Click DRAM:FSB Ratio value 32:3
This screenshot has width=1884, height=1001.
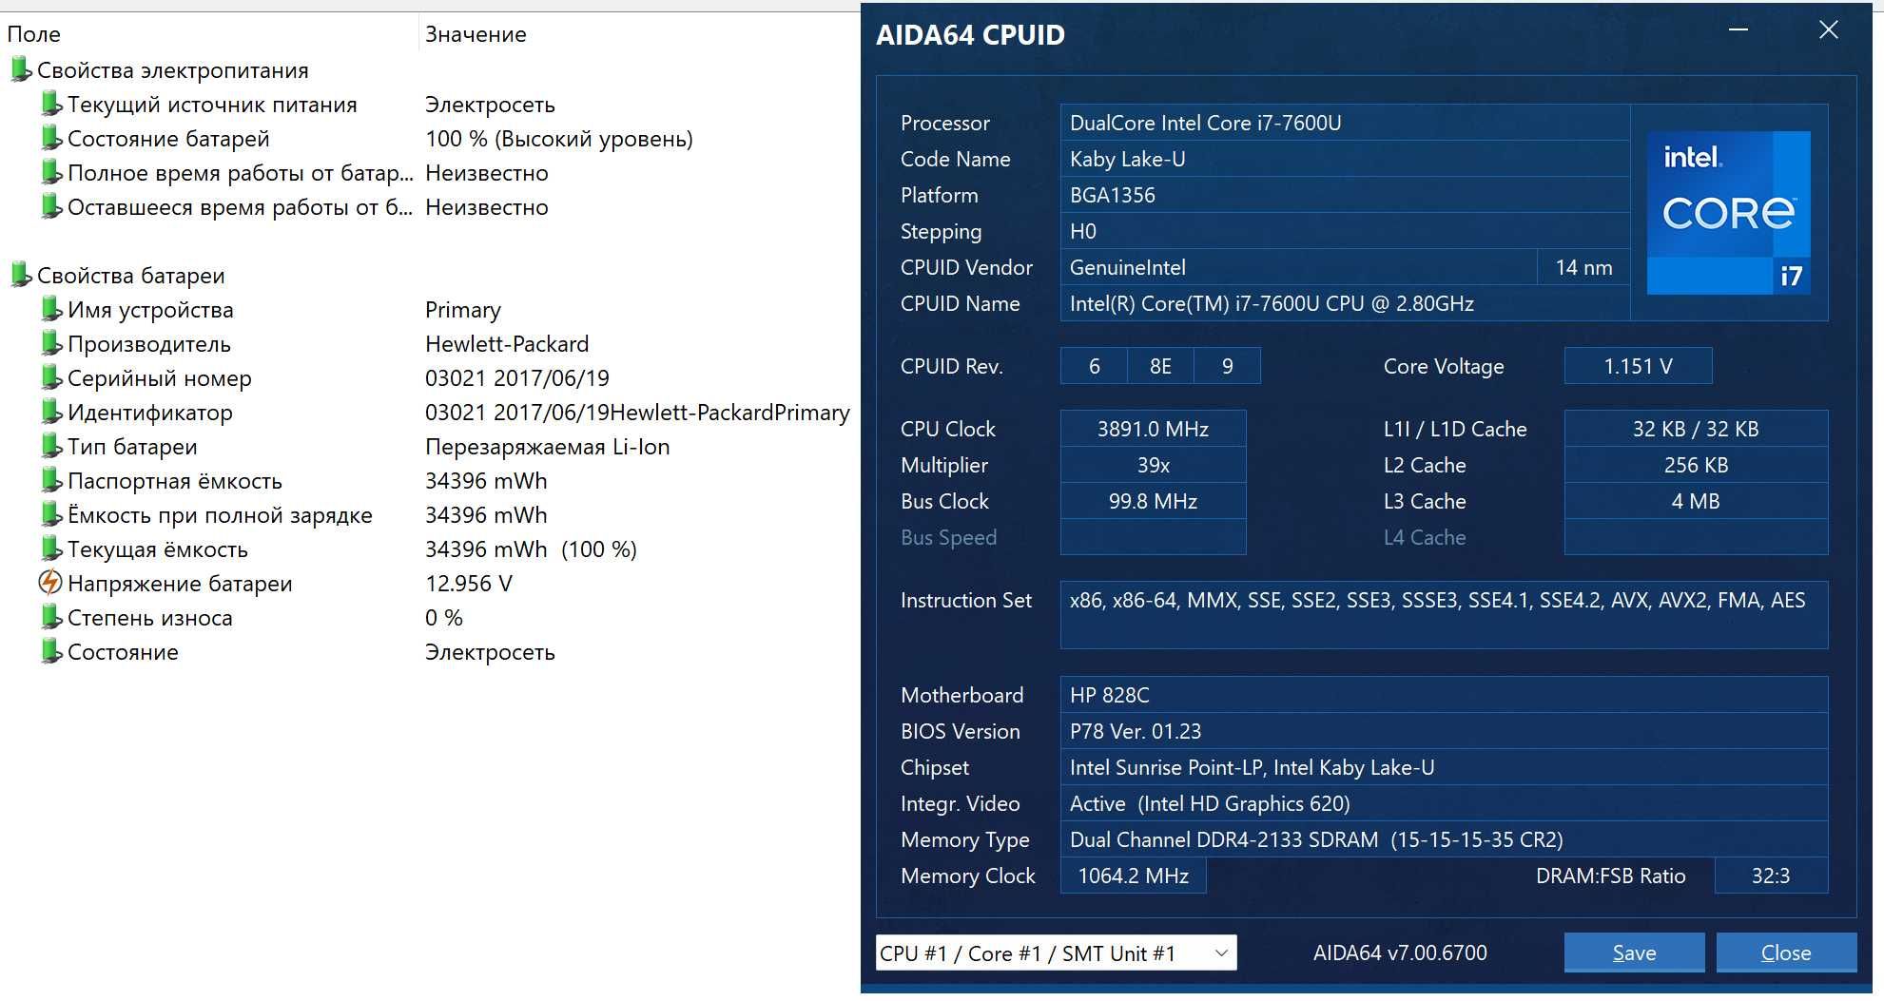click(1771, 876)
